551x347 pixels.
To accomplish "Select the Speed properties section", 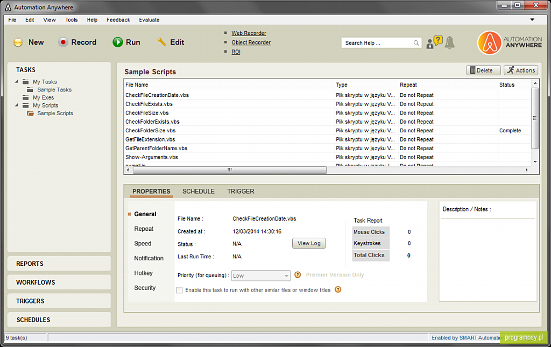I will (x=143, y=243).
